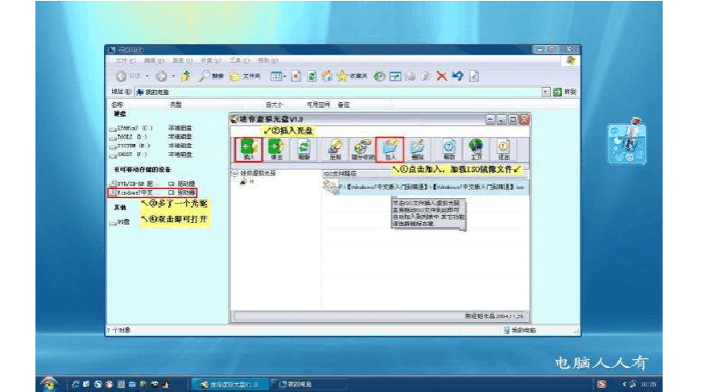
Task: Click the 退出 exit icon in virtual disc toolbar
Action: (x=503, y=149)
